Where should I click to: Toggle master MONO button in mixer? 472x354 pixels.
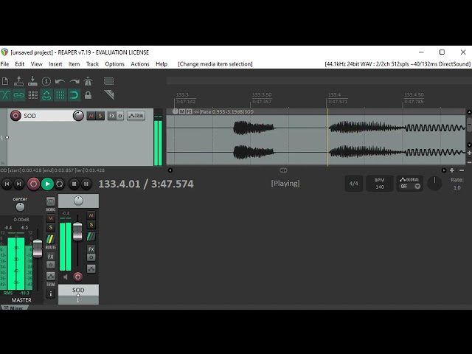(50, 201)
